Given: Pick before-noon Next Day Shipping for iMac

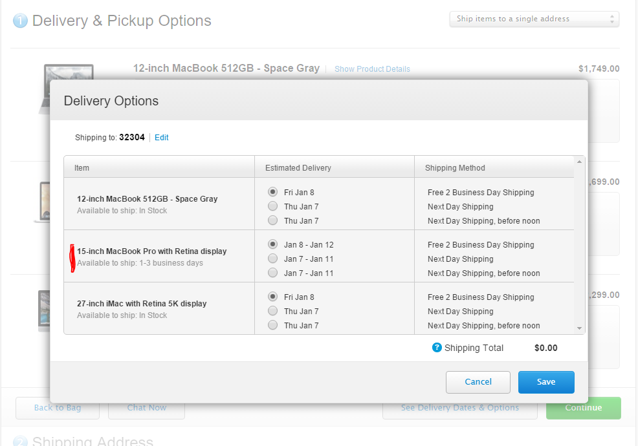Looking at the screenshot, I should pyautogui.click(x=273, y=325).
